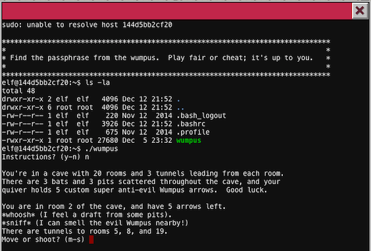Click the 'You are in room 2' status line

(114, 206)
